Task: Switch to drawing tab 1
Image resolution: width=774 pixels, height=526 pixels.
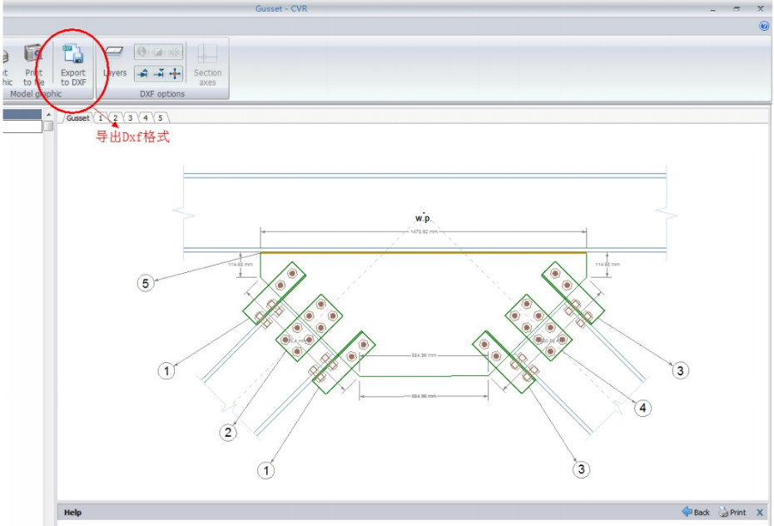Action: tap(101, 118)
